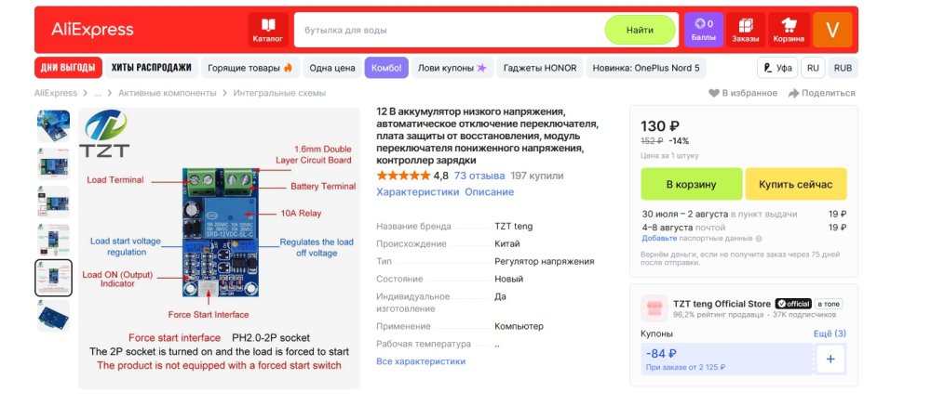This screenshot has width=931, height=405.
Task: Switch to the Описание tab
Action: (x=489, y=192)
